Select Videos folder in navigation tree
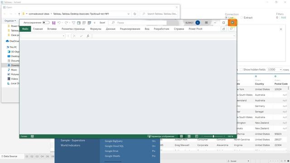 pos(13,79)
